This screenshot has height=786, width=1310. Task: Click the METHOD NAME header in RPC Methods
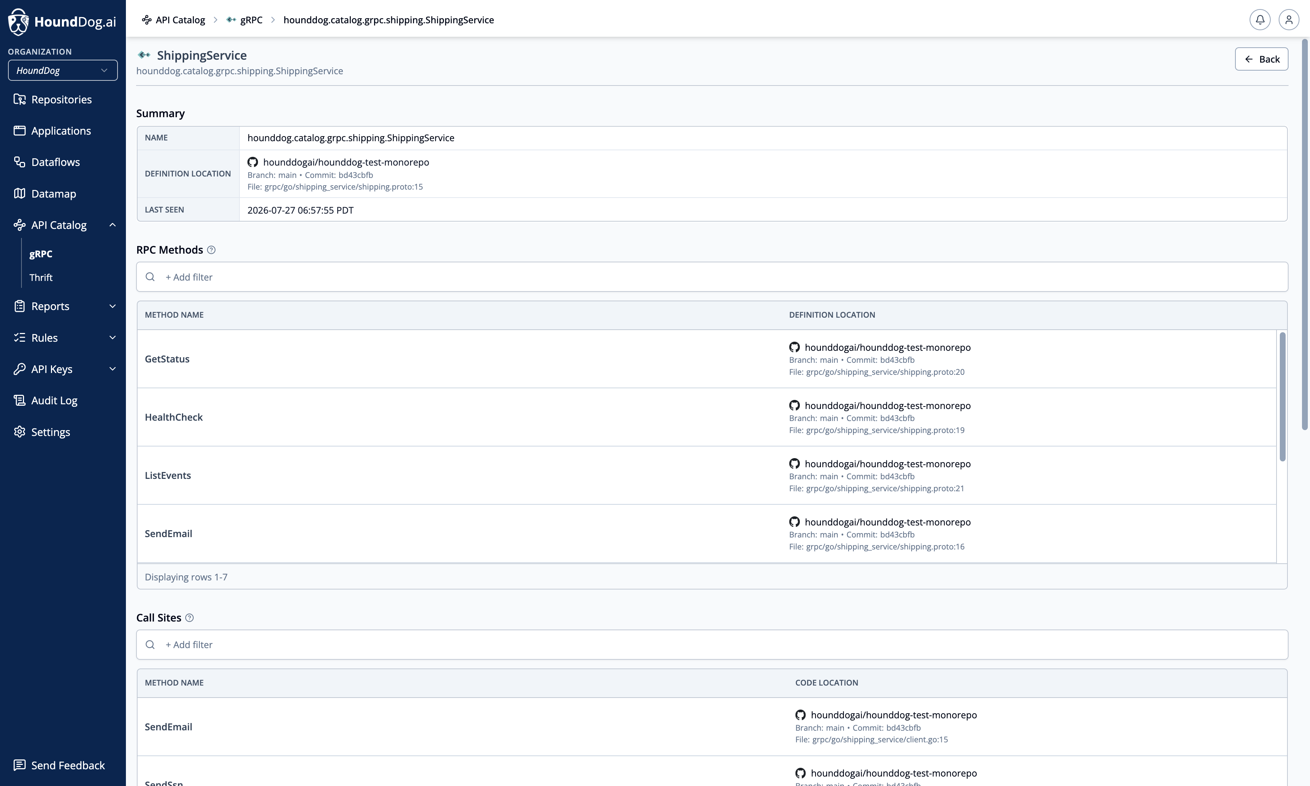tap(174, 315)
